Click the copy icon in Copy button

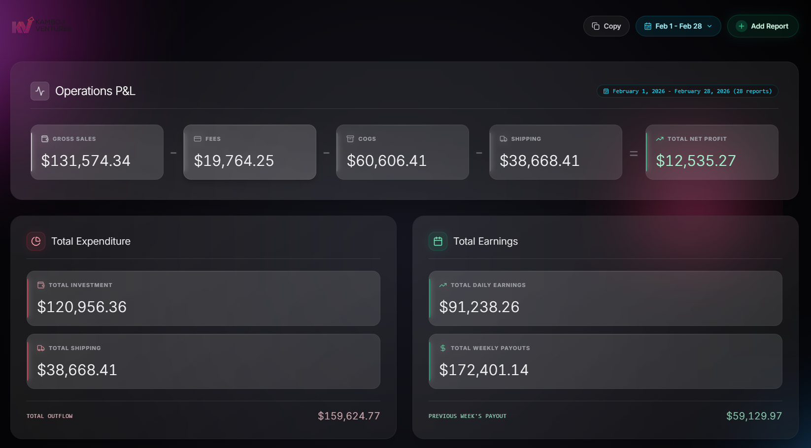596,26
